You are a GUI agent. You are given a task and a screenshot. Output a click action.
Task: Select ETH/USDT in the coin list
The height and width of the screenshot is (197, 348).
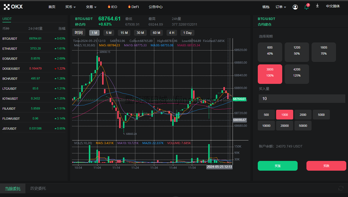click(10, 49)
